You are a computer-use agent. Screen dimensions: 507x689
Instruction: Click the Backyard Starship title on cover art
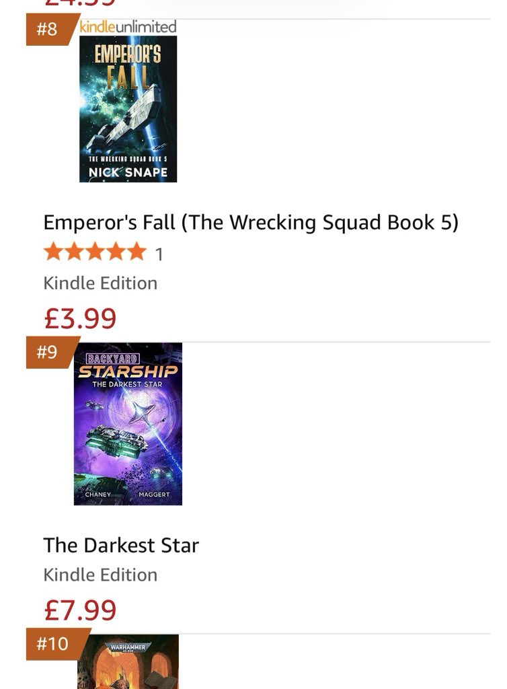point(128,367)
